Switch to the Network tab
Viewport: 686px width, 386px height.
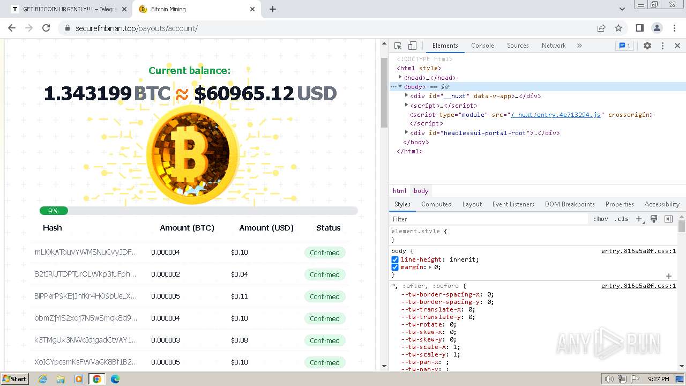554,46
